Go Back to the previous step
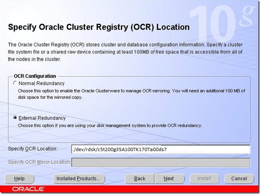 click(x=140, y=179)
